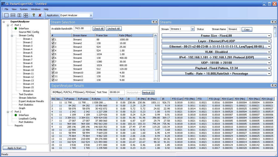Select the two-column vertical split layout icon
The width and height of the screenshot is (278, 157).
[x=19, y=15]
